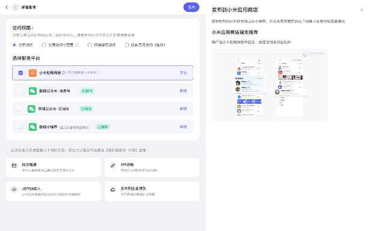This screenshot has width=370, height=231.
Task: Check the 微信公众号-服务号 checkbox
Action: coord(20,91)
